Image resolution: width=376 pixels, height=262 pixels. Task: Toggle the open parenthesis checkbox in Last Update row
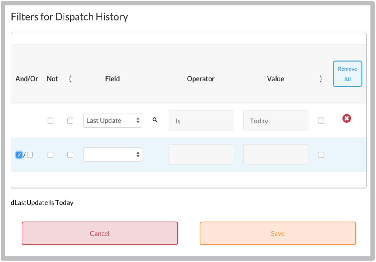(x=70, y=121)
